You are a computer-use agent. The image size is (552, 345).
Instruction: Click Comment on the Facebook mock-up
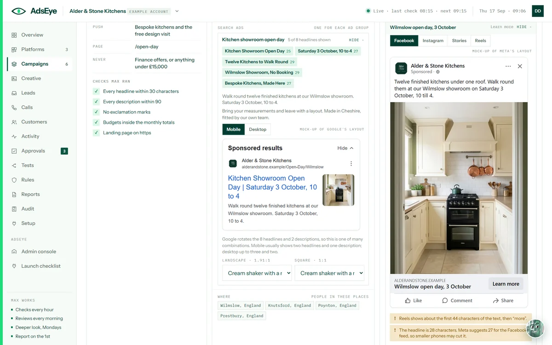(457, 300)
